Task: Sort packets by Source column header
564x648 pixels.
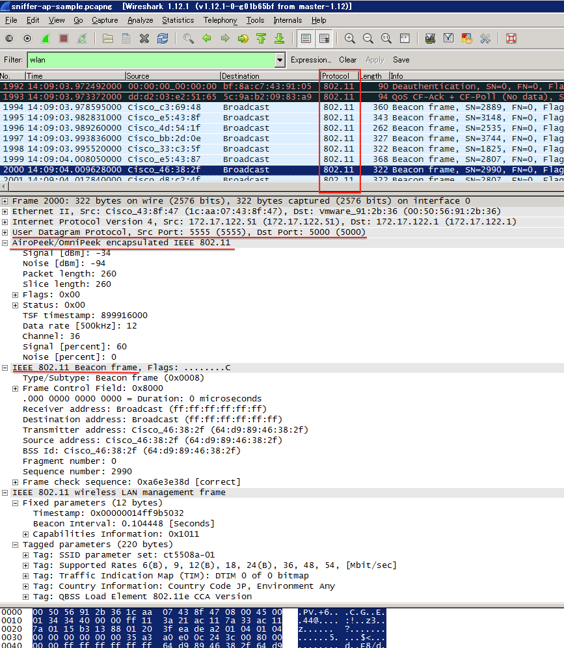Action: [172, 76]
